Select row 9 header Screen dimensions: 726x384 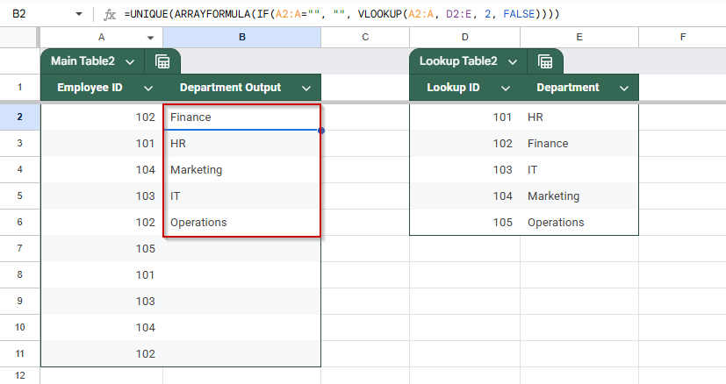19,301
